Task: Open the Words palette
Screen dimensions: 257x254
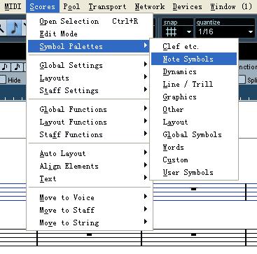Action: (x=194, y=147)
